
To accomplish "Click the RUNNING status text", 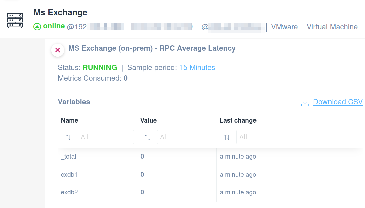I will click(x=100, y=68).
